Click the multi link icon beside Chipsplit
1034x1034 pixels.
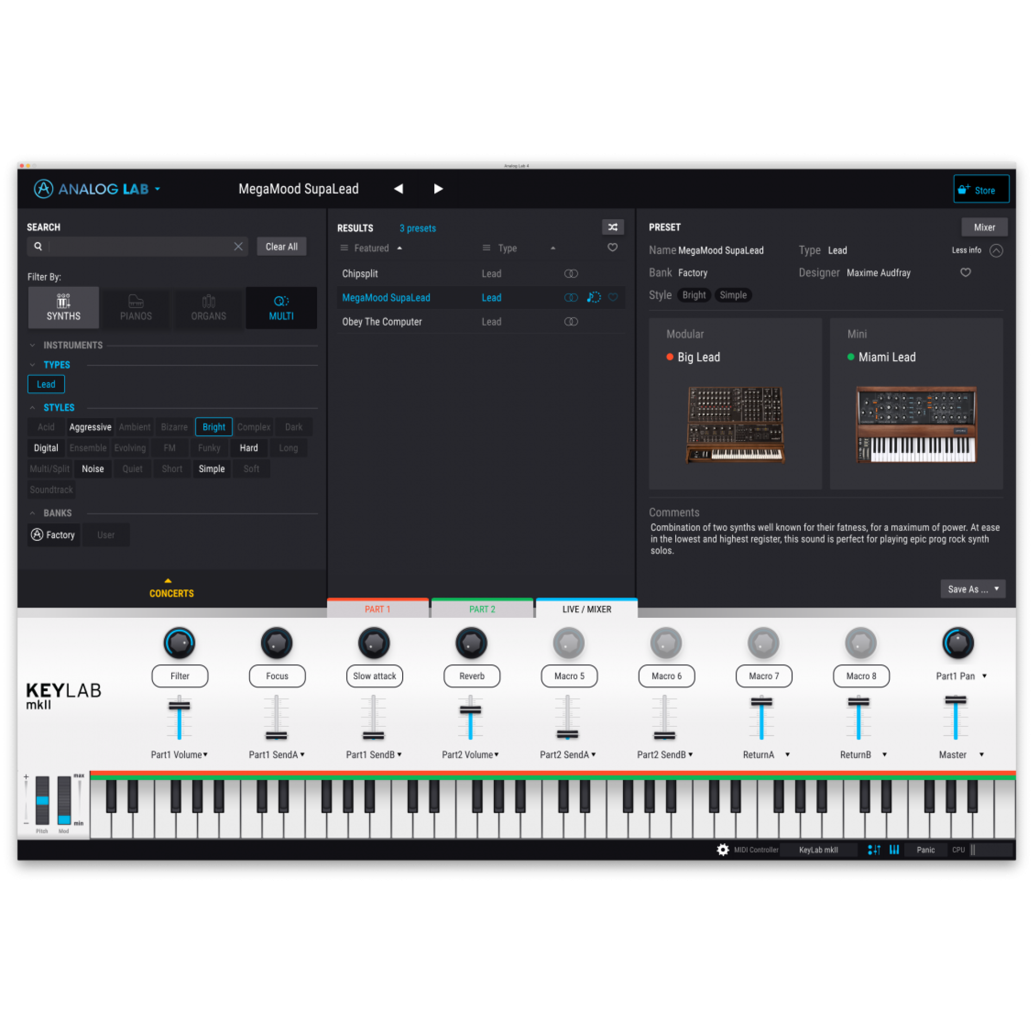click(571, 274)
